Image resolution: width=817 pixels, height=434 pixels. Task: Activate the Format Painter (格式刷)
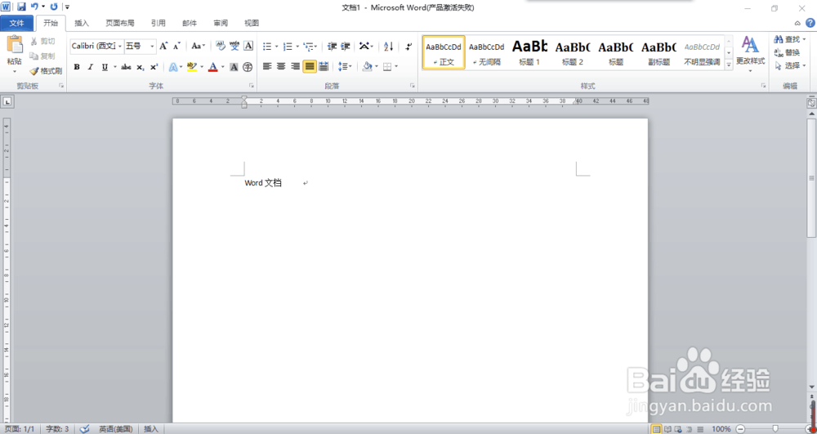[46, 71]
